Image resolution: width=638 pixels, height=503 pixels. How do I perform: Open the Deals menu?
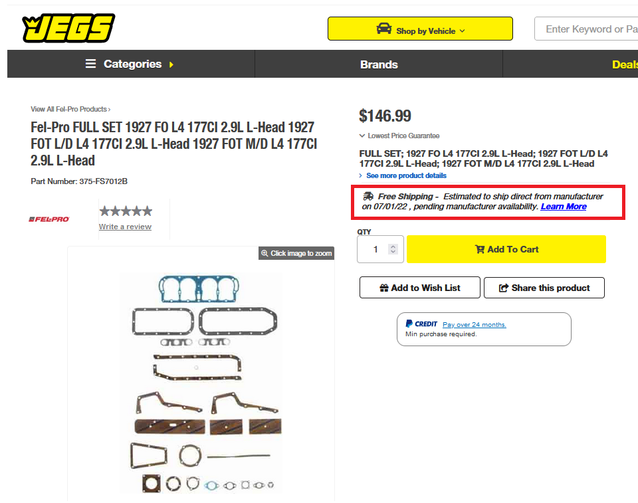click(625, 64)
